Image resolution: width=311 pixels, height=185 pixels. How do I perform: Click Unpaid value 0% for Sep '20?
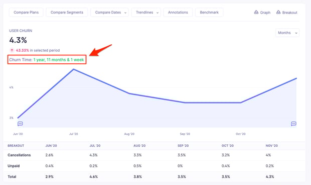point(180,166)
